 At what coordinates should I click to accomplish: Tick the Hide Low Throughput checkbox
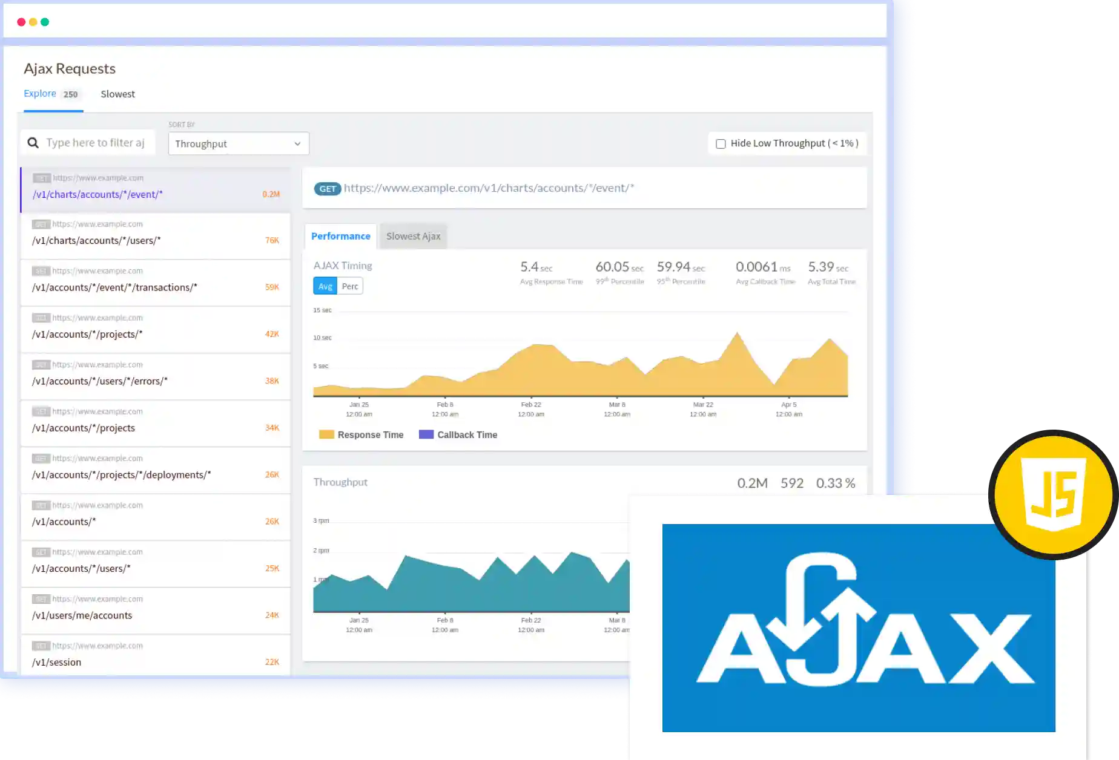pos(721,143)
